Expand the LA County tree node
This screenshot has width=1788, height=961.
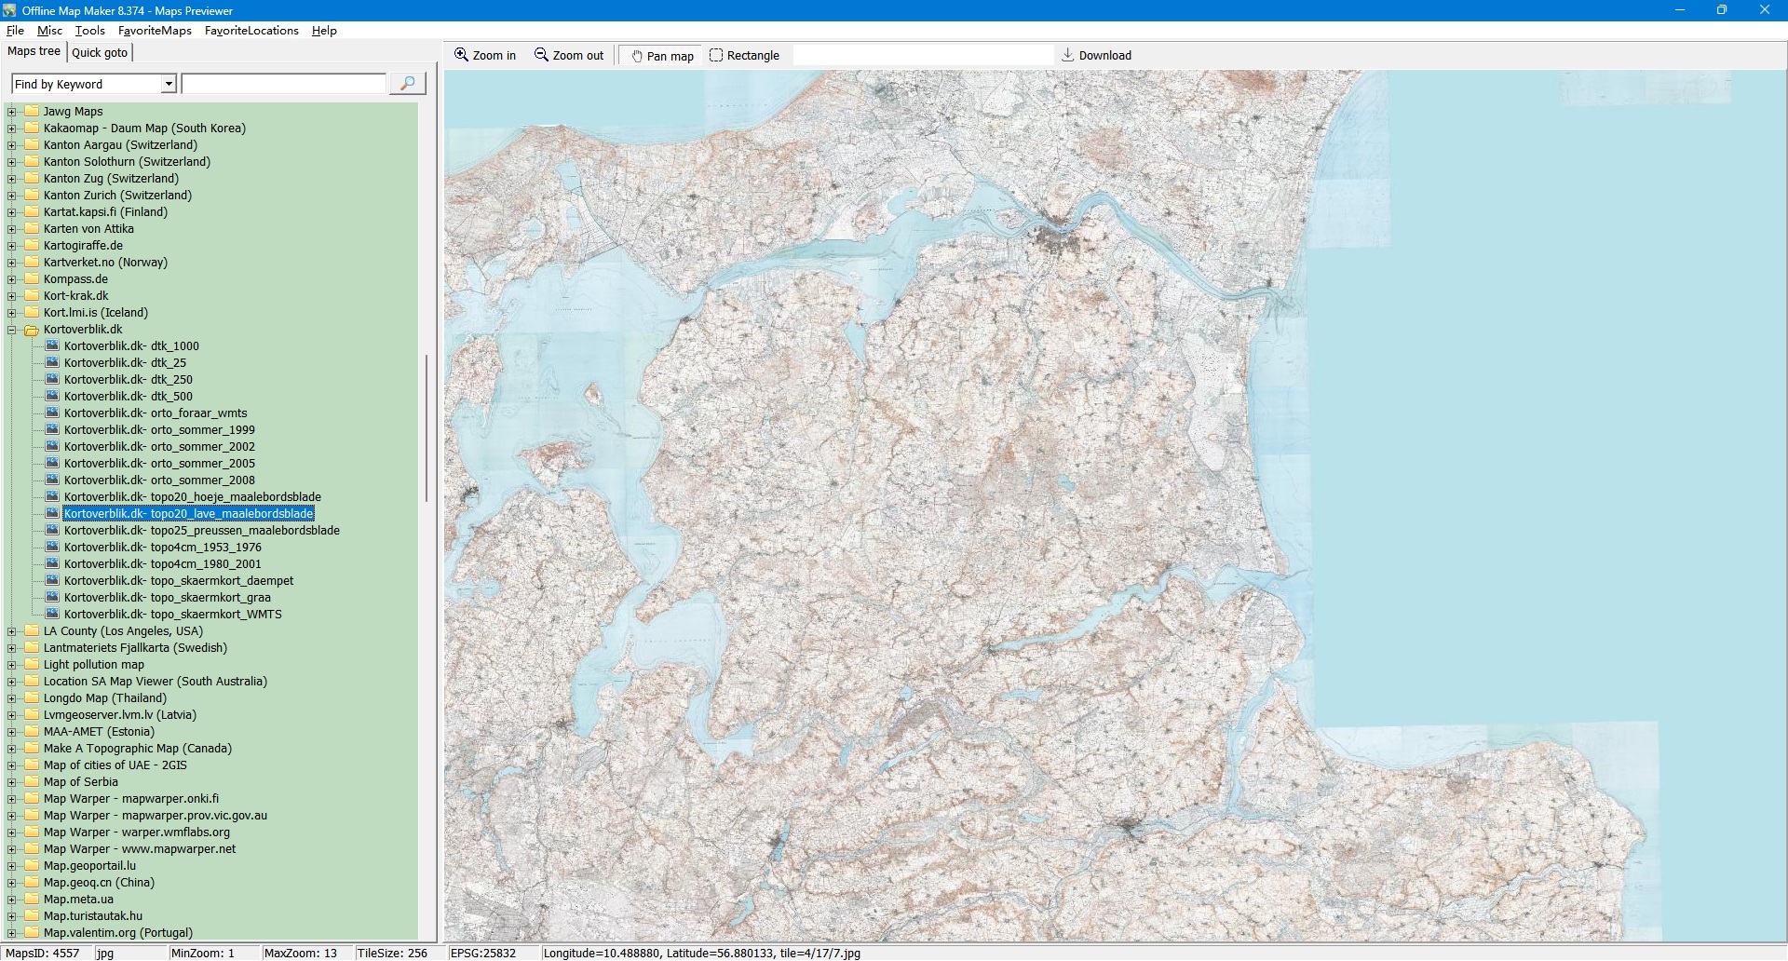(x=12, y=631)
